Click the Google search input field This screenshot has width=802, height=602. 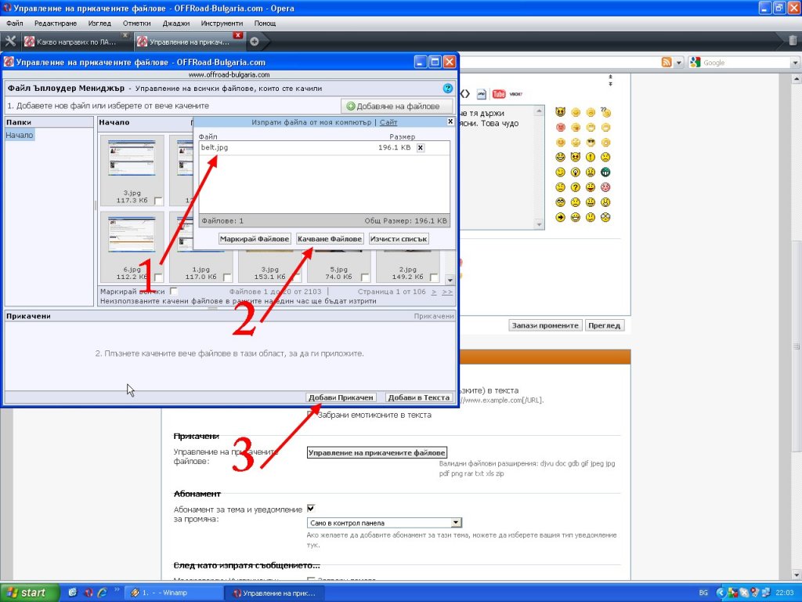click(746, 63)
